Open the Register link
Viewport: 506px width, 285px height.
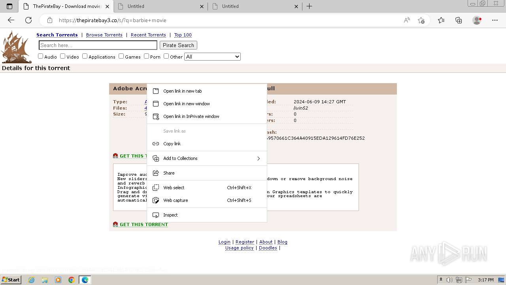click(245, 242)
